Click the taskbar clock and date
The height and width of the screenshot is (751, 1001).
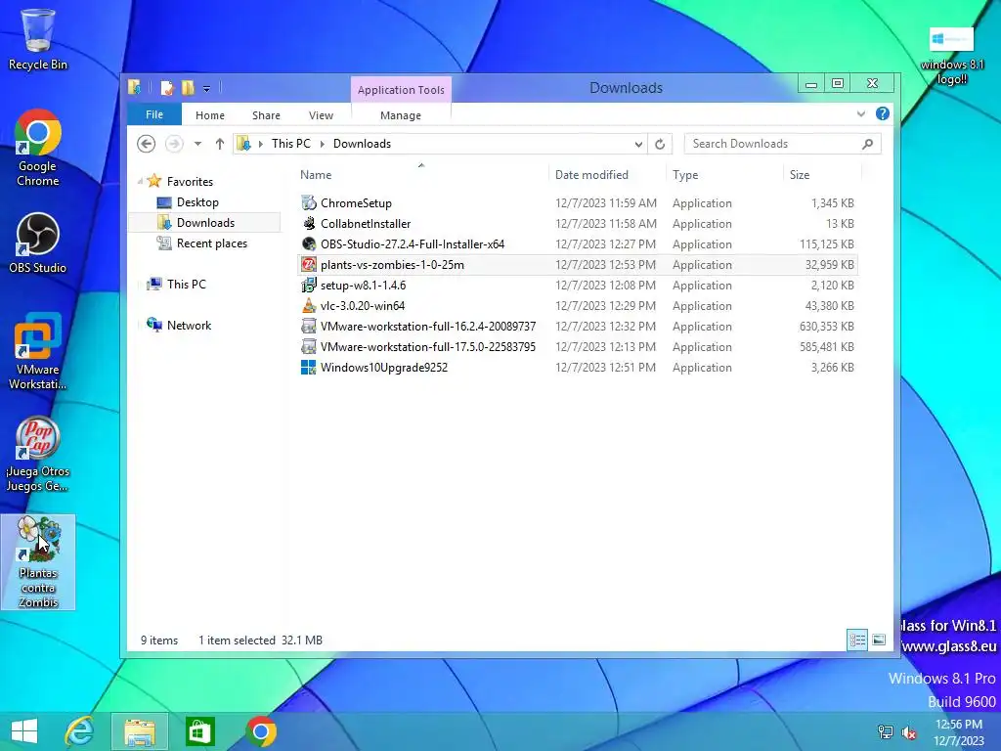click(959, 731)
